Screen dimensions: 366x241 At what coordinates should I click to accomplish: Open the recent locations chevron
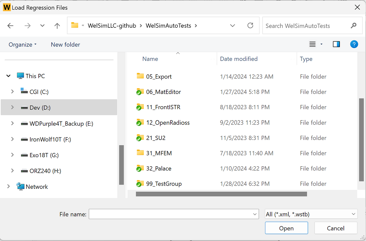[x=42, y=26]
